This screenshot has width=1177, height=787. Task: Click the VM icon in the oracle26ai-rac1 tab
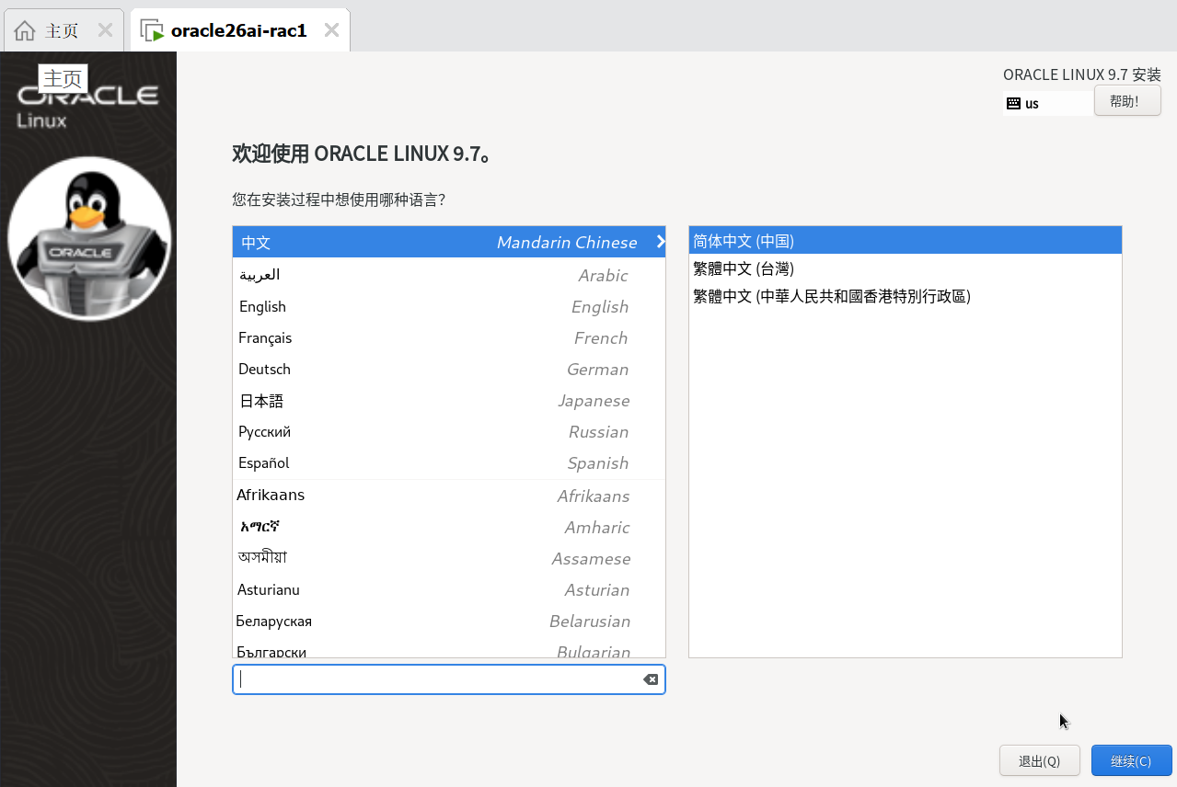click(152, 30)
